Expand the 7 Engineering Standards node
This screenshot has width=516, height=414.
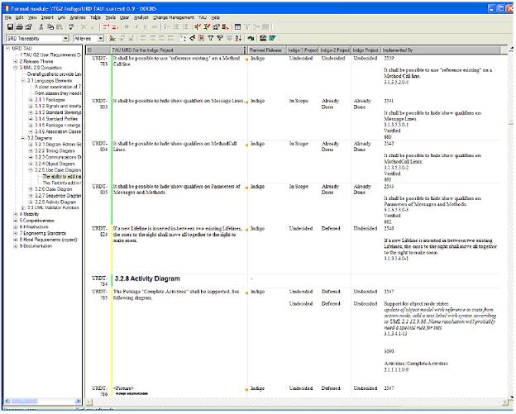pyautogui.click(x=16, y=234)
